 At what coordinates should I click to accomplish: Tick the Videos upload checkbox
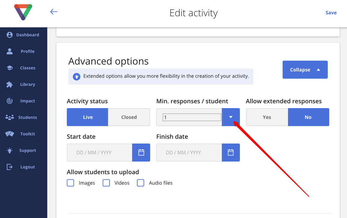point(106,183)
